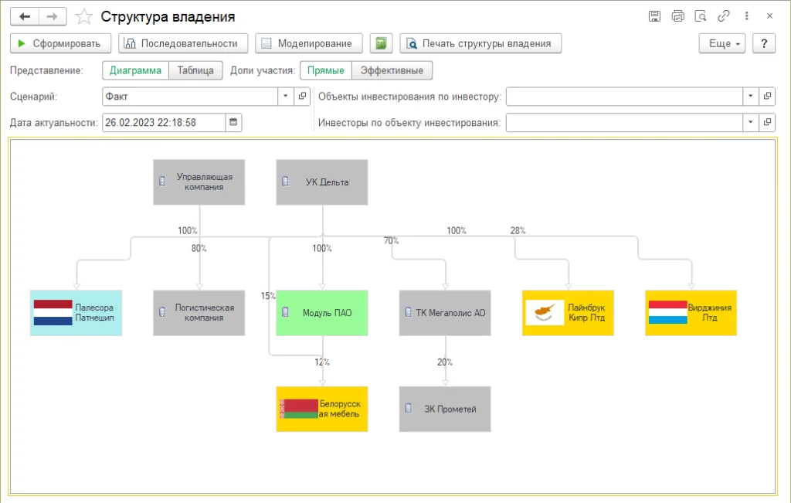Select the Белорусская мебель node
Viewport: 791px width, 503px height.
click(322, 410)
